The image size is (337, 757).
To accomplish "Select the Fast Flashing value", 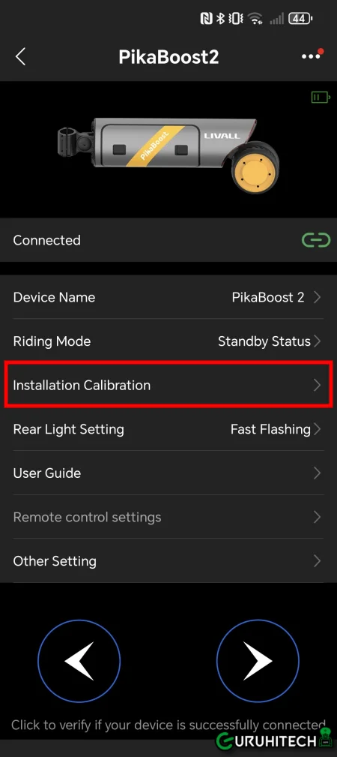I will (270, 428).
